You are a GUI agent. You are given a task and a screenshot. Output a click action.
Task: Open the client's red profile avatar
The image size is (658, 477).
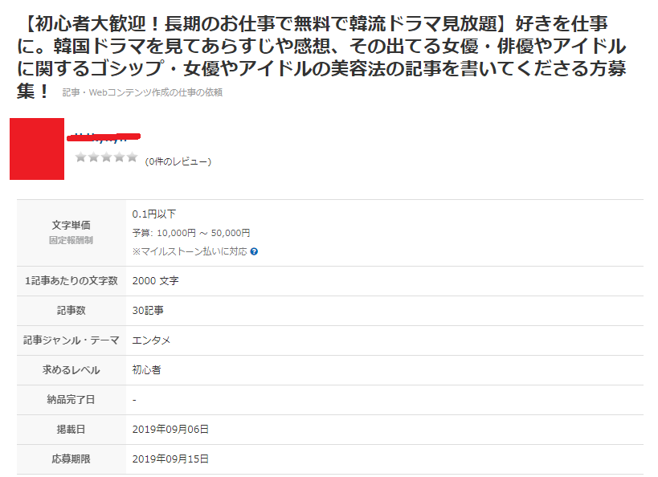(37, 149)
